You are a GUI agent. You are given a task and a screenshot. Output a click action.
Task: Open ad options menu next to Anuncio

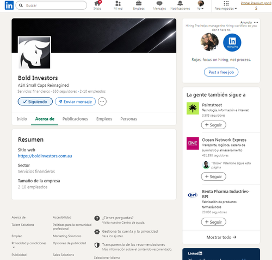pos(256,22)
